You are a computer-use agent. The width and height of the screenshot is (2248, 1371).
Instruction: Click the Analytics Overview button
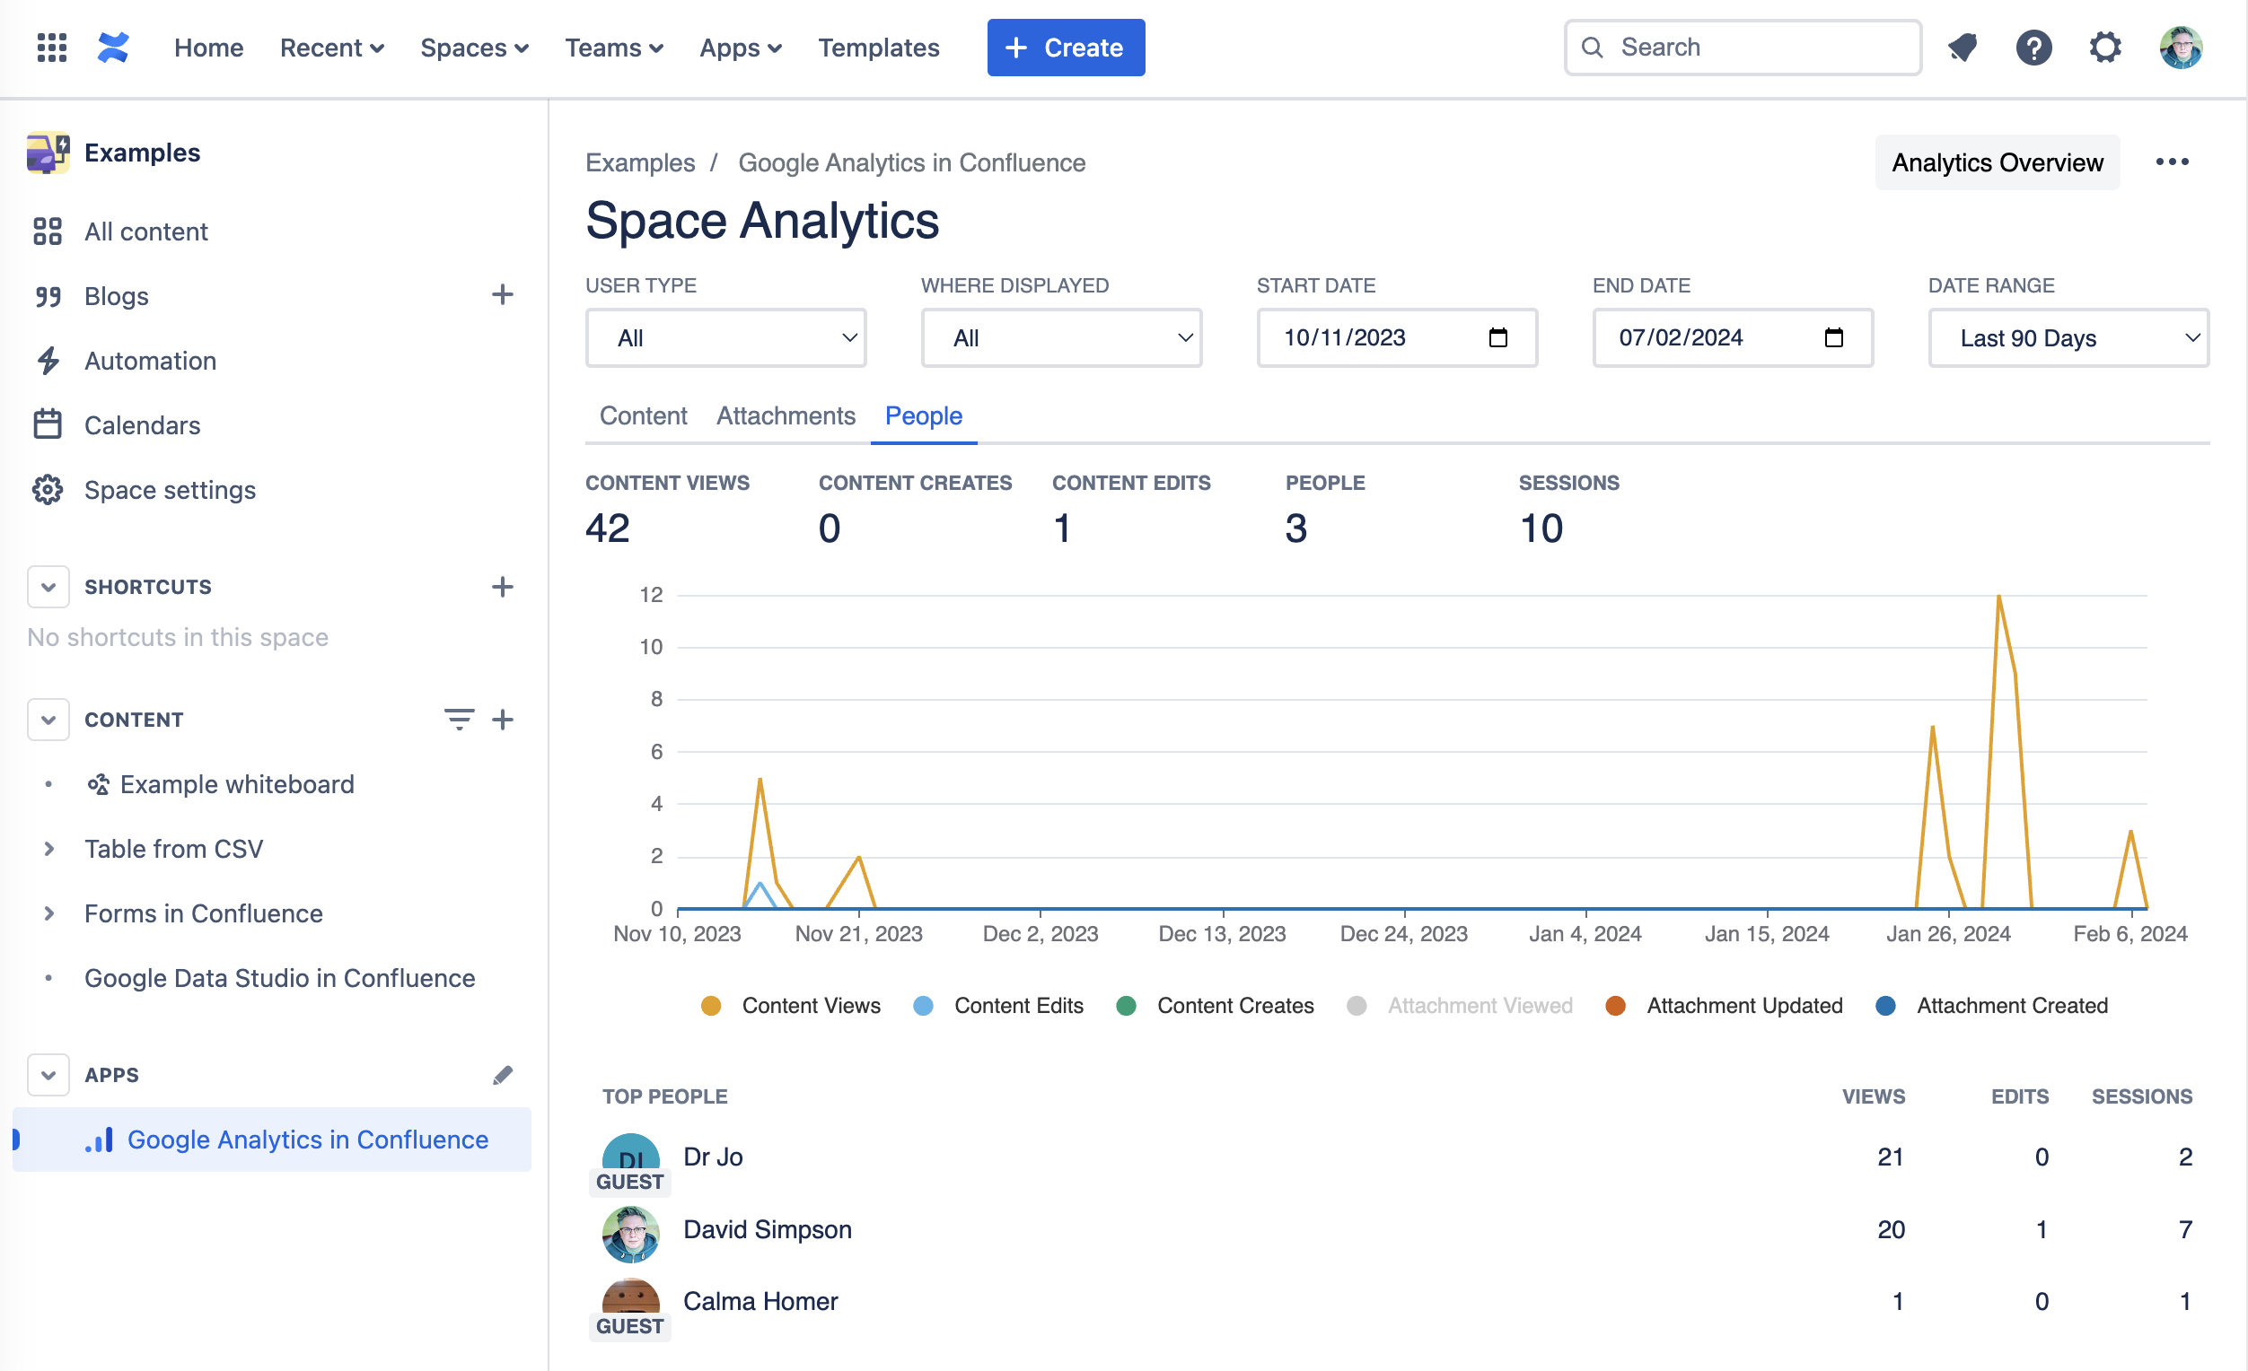coord(1997,162)
